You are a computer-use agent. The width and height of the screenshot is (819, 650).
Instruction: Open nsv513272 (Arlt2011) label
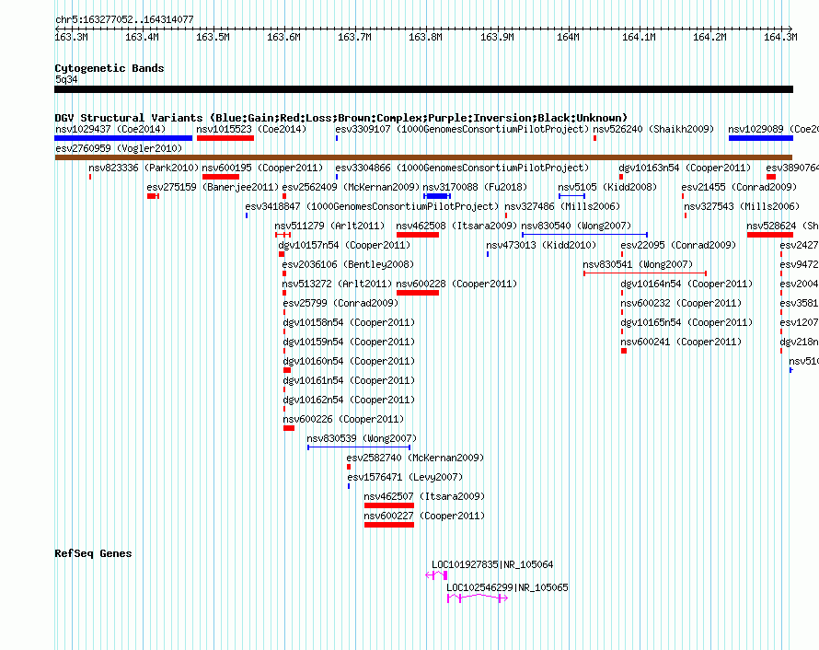(x=337, y=284)
